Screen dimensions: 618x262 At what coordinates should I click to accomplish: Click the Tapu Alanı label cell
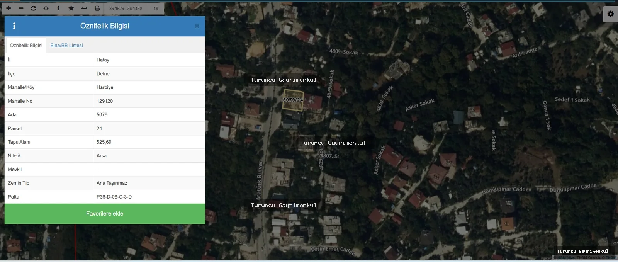point(49,142)
